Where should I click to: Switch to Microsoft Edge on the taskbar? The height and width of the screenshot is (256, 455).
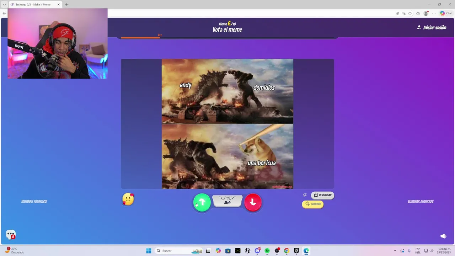pos(306,251)
